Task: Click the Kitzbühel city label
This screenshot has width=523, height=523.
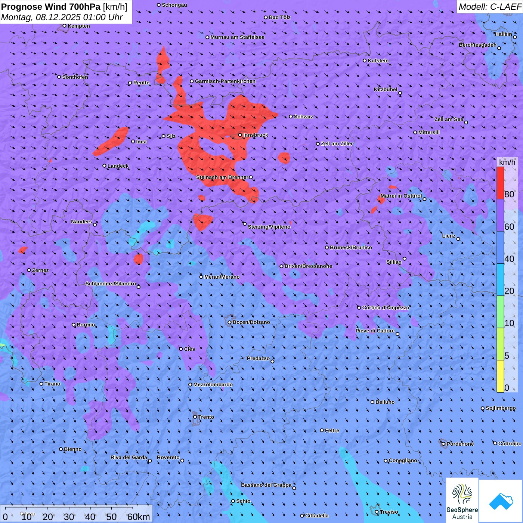Action: pos(386,89)
